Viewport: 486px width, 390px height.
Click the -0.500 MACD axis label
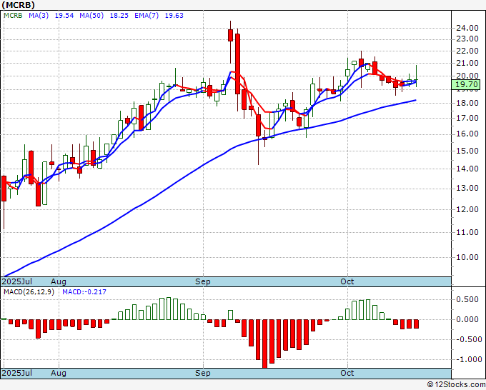tap(467, 339)
